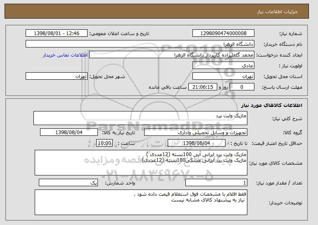The height and width of the screenshot is (225, 318).
Task: Click the label نام دستگاه خریدار
Action: pos(283,45)
